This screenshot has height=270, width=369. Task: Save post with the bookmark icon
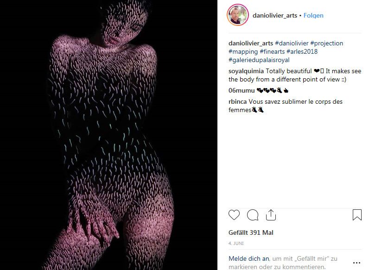[x=357, y=215]
